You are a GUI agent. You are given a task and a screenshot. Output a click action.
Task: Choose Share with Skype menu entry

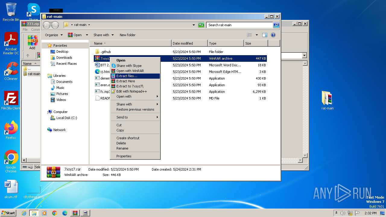point(135,66)
